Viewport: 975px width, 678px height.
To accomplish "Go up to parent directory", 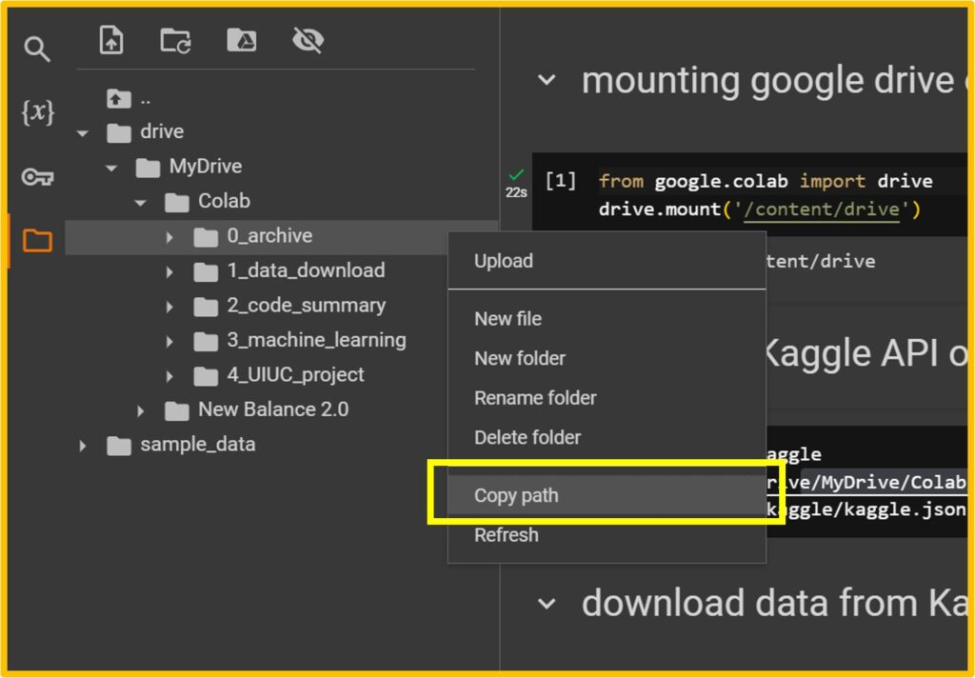I will point(119,98).
